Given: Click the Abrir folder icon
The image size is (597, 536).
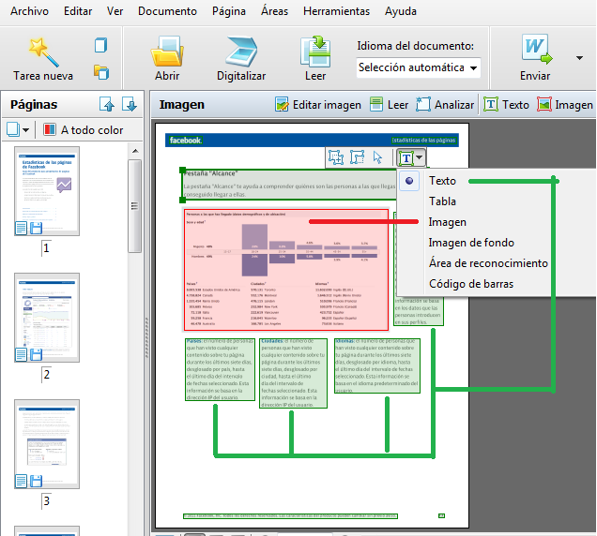Looking at the screenshot, I should point(168,52).
